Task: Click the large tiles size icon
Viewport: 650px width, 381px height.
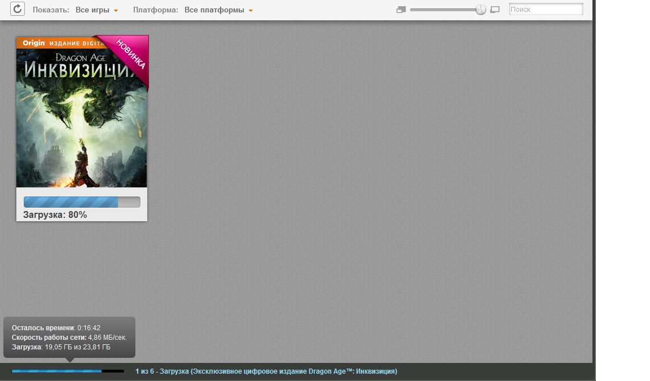Action: 494,10
